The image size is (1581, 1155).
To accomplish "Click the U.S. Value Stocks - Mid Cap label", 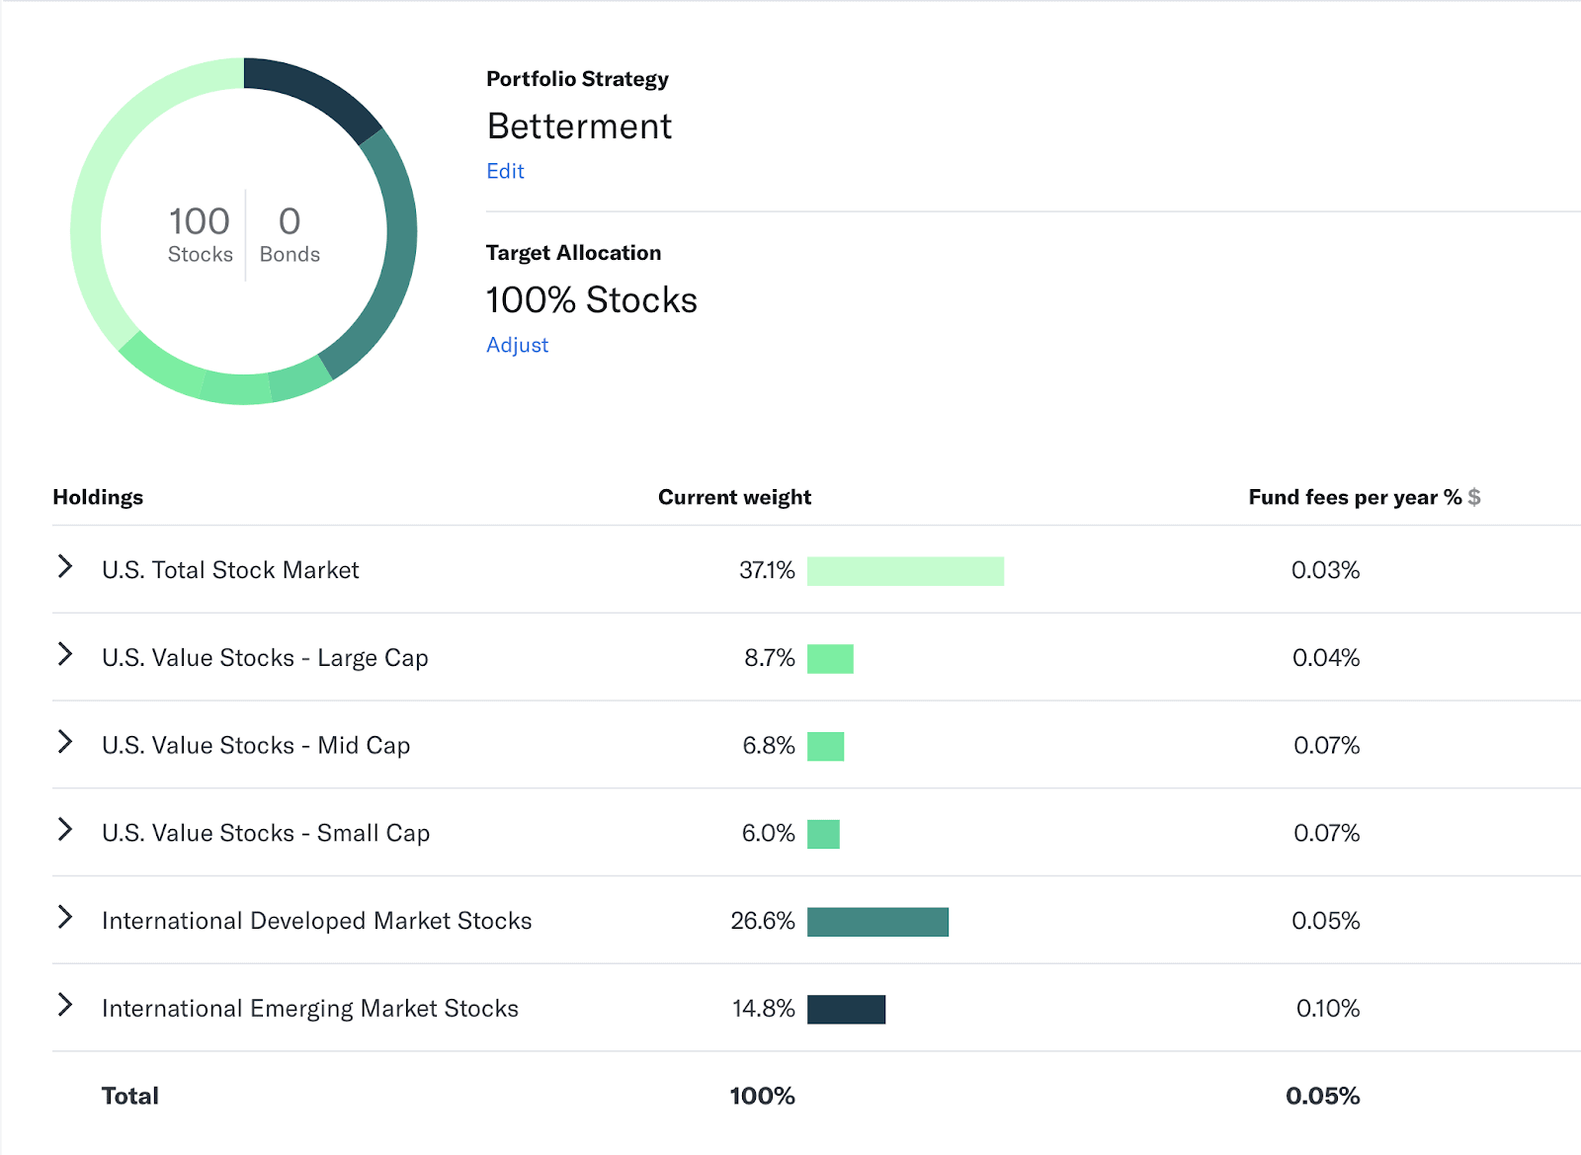I will pos(256,746).
